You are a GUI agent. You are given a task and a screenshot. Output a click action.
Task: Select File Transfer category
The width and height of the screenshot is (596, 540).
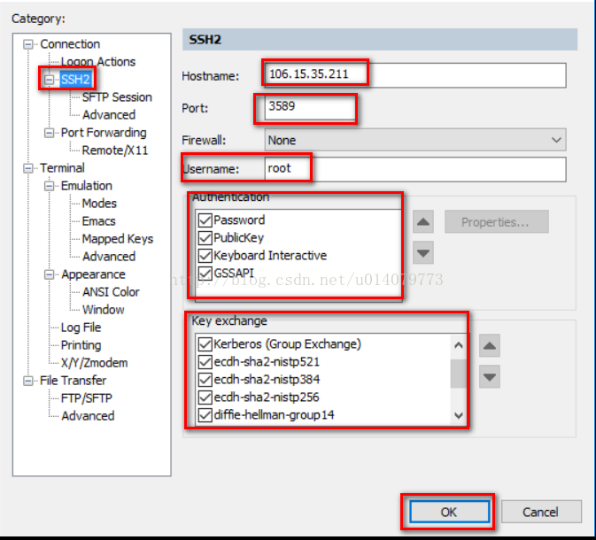pyautogui.click(x=73, y=381)
